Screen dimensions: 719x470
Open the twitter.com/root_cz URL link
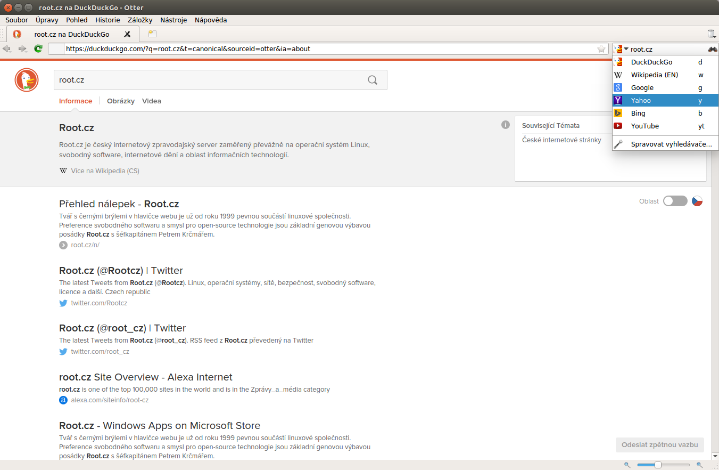(x=100, y=352)
